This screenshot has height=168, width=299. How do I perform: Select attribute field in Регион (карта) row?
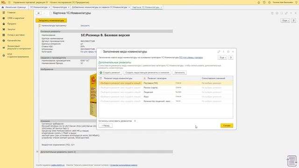tap(121, 88)
